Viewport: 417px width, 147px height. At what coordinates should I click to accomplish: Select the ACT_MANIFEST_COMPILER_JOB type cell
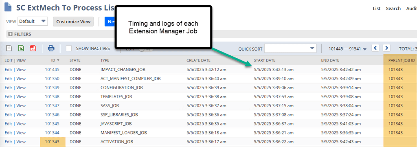[x=131, y=79]
